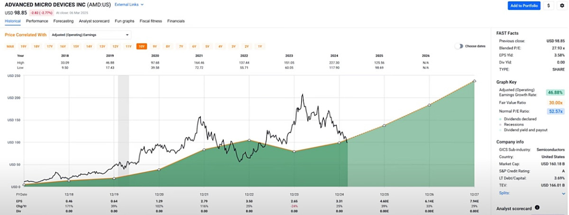Click the Add to Portfolio button
Viewport: 569px width, 215px height.
pyautogui.click(x=523, y=6)
